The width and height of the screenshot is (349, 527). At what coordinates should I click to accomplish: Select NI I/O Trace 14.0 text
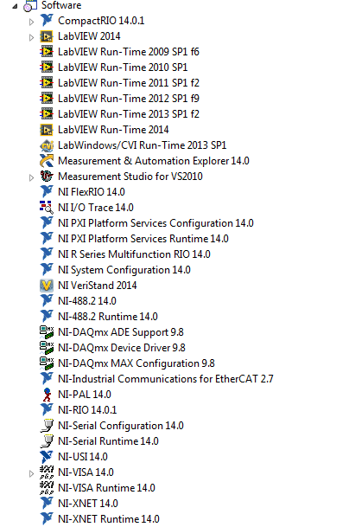(96, 208)
